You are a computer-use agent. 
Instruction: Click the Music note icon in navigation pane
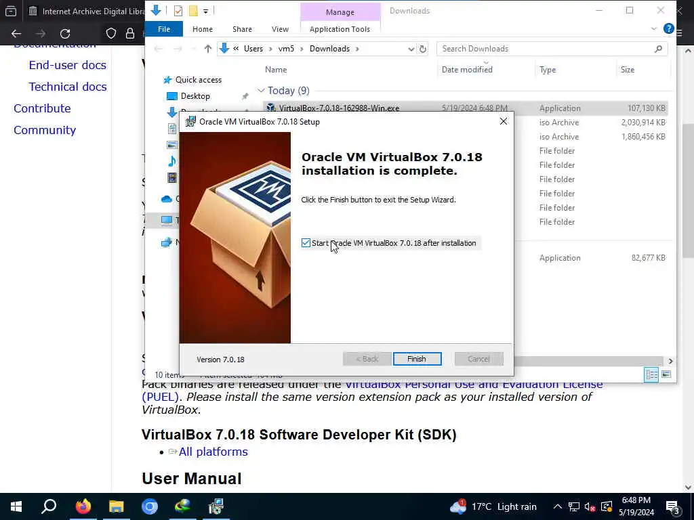click(x=172, y=161)
